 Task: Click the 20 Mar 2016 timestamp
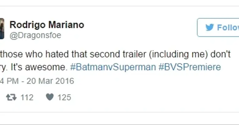pos(50,81)
